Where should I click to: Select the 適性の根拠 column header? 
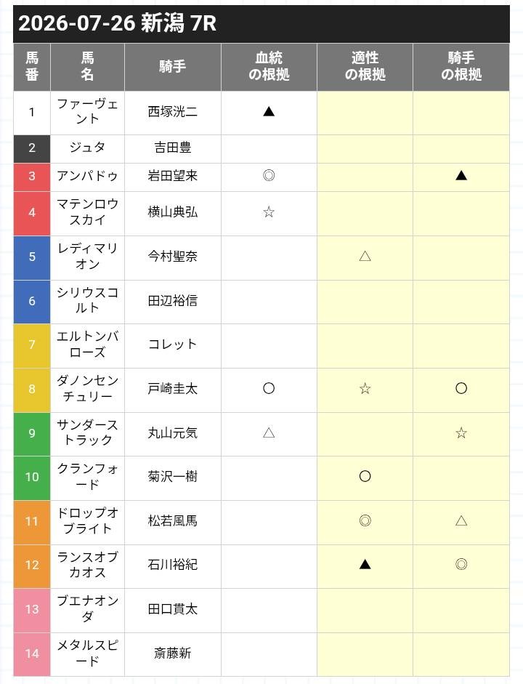click(x=365, y=67)
